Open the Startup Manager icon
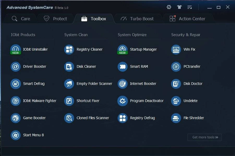 click(123, 50)
